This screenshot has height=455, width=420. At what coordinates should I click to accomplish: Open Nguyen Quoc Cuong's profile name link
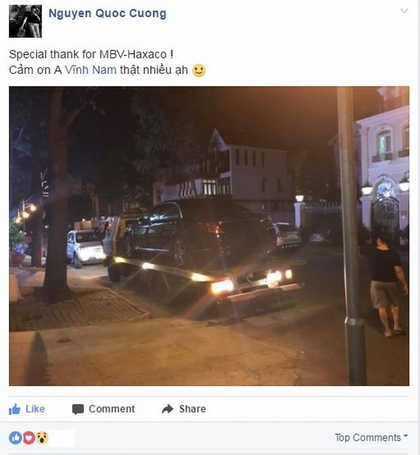(x=107, y=13)
